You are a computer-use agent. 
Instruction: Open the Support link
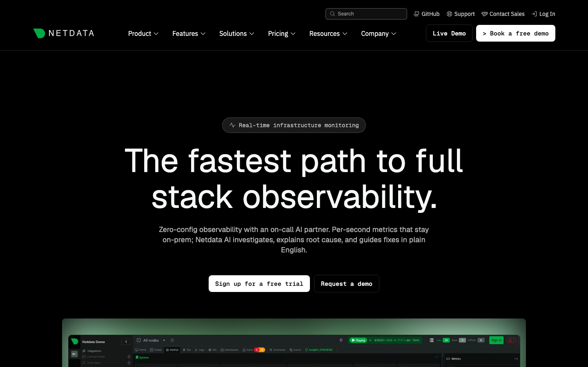click(x=461, y=14)
